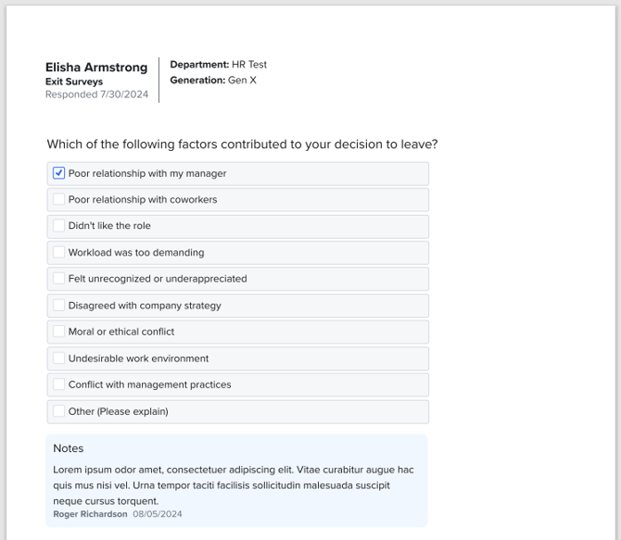This screenshot has width=621, height=540.
Task: Check the Other (Please explain) box
Action: pos(58,411)
